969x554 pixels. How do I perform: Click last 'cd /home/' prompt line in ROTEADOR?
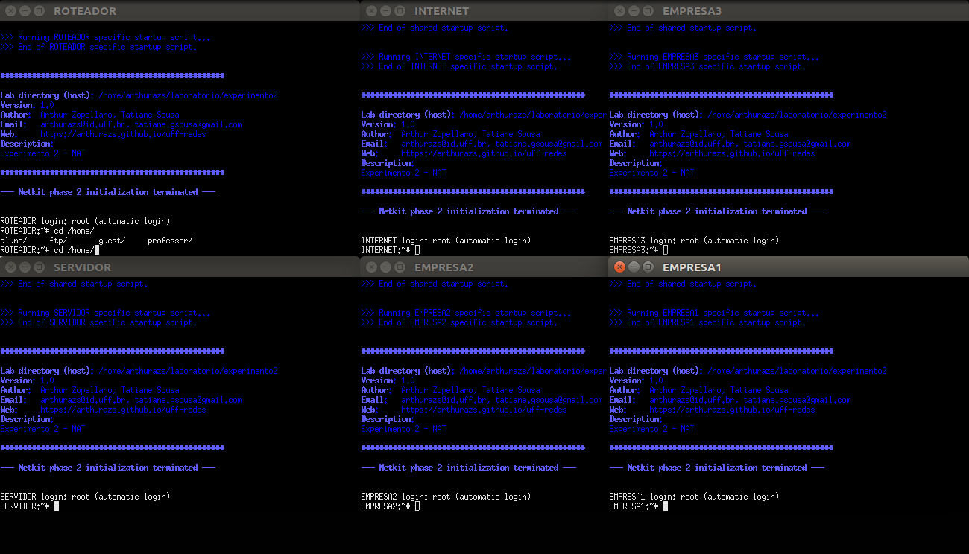[x=49, y=250]
